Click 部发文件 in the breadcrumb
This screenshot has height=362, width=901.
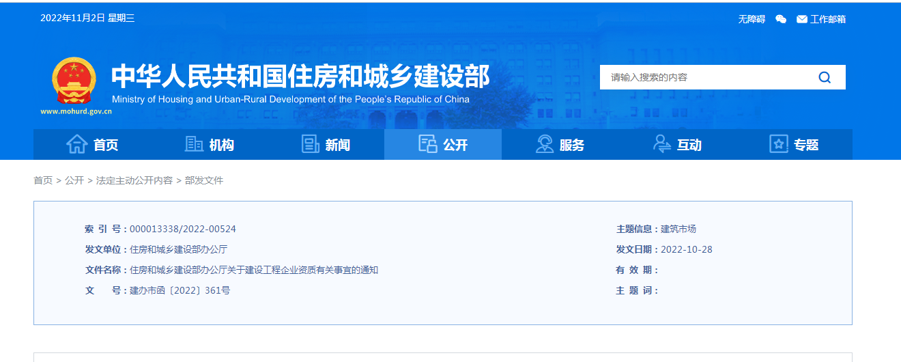point(204,180)
